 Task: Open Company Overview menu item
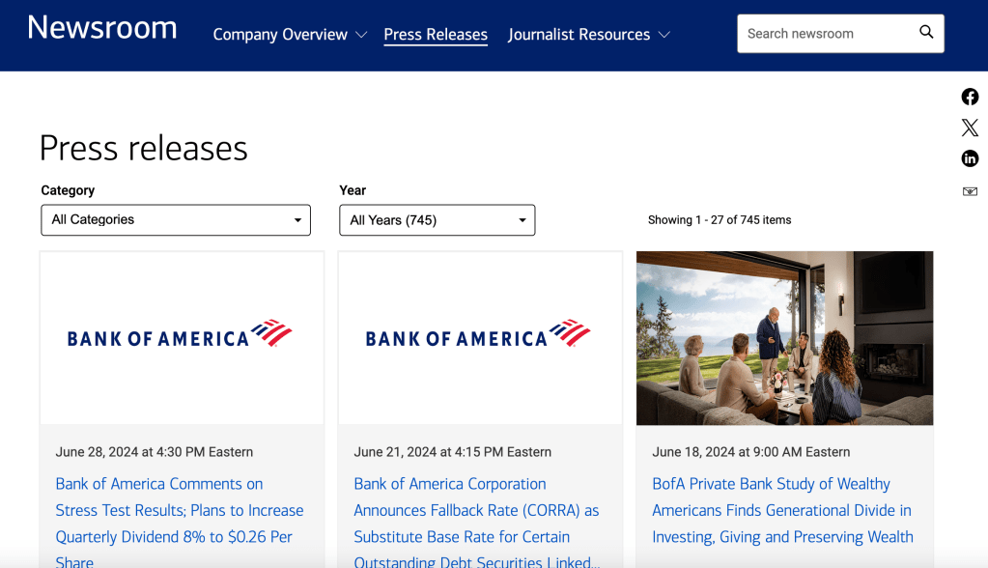(280, 35)
